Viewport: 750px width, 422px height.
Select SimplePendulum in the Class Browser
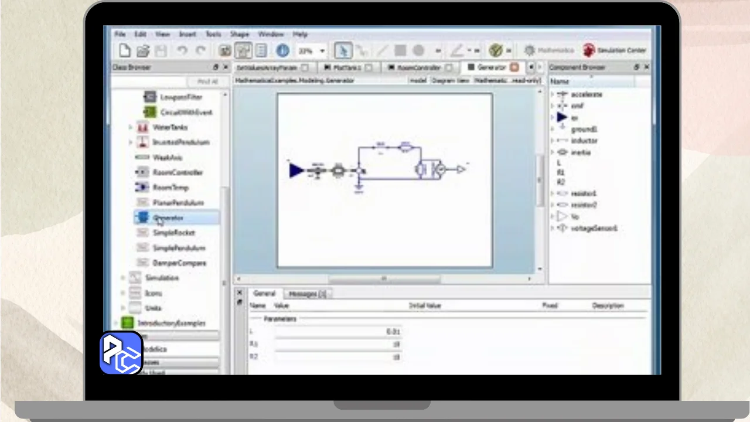(178, 248)
